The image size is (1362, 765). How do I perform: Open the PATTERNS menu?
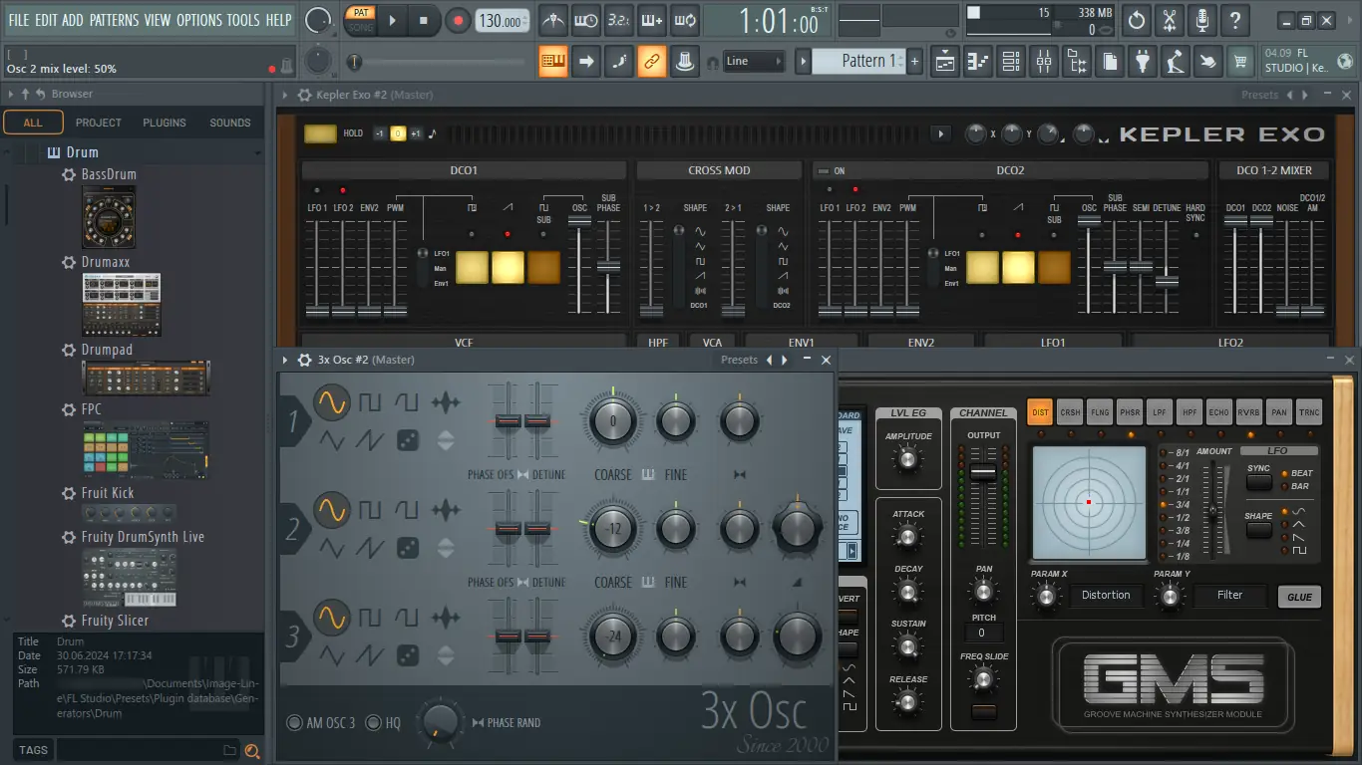(116, 20)
